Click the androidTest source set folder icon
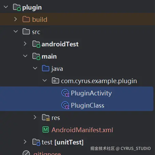155x155 pixels. (x=36, y=44)
